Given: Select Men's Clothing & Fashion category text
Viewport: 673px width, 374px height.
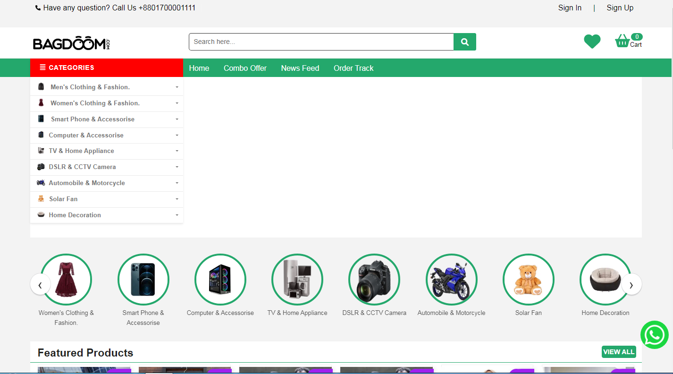Looking at the screenshot, I should pos(90,87).
